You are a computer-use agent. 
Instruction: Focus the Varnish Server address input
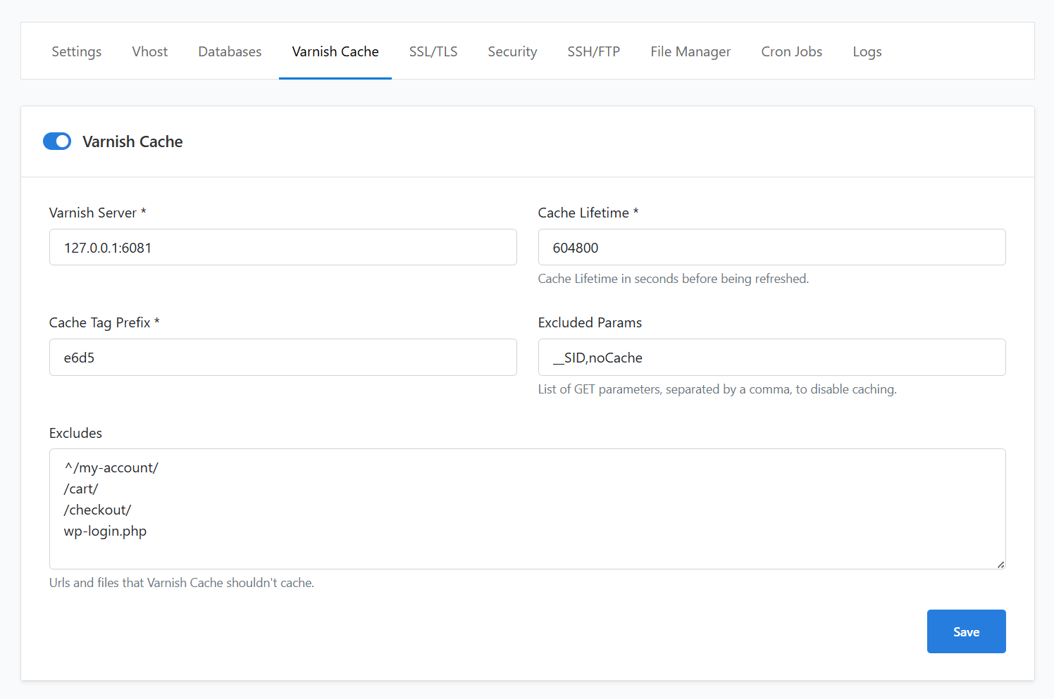(283, 247)
